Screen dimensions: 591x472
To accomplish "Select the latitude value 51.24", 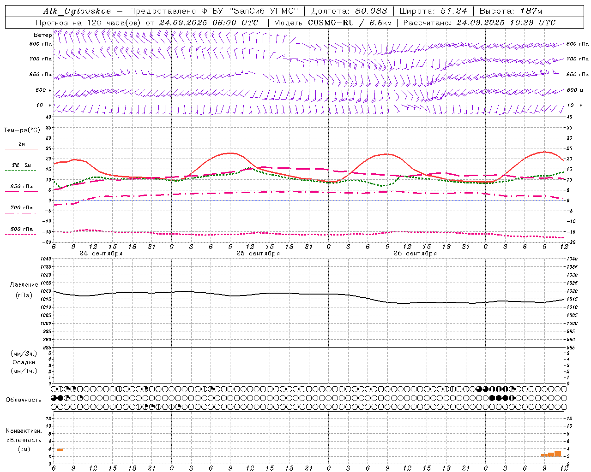I will click(453, 11).
